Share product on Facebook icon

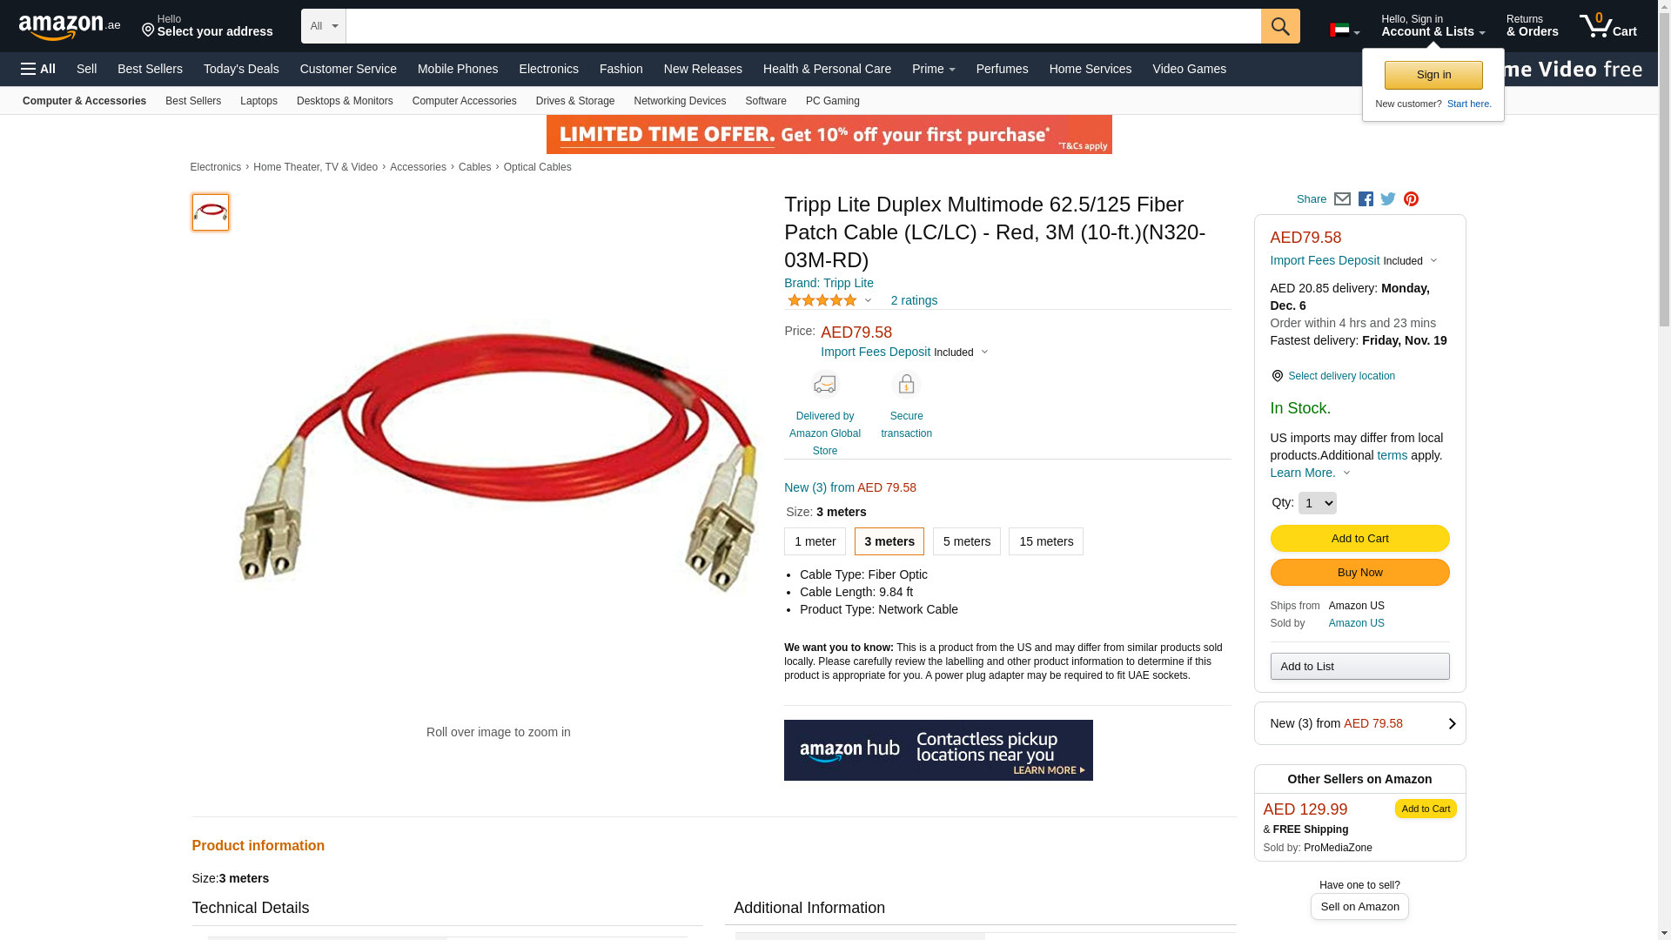point(1366,199)
